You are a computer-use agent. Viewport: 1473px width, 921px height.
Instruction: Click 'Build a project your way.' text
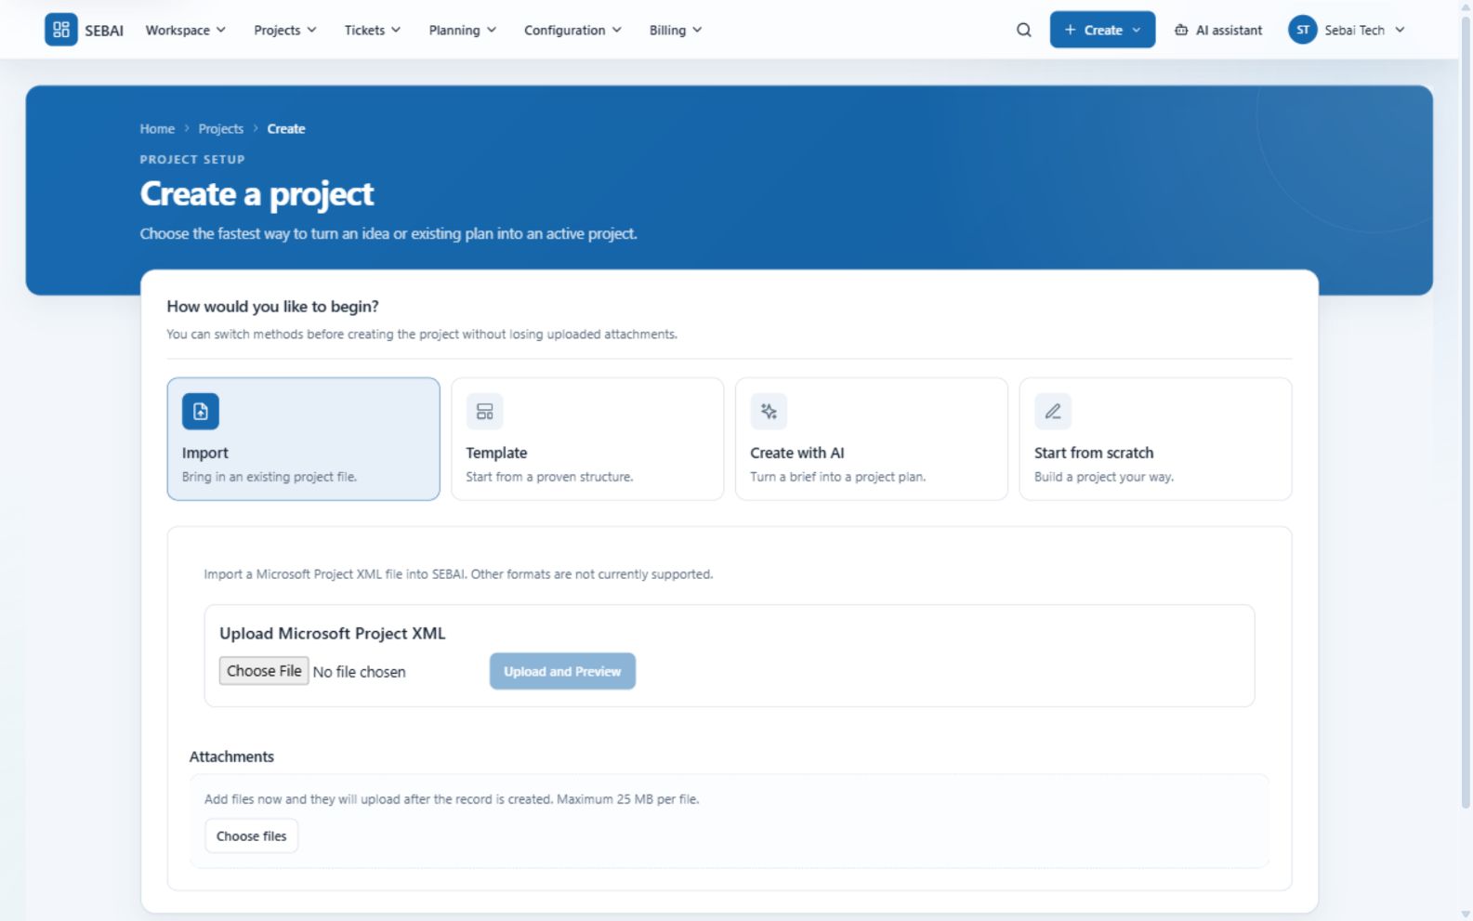click(x=1104, y=477)
